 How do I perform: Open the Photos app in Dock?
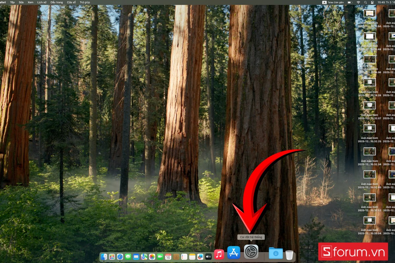click(152, 257)
